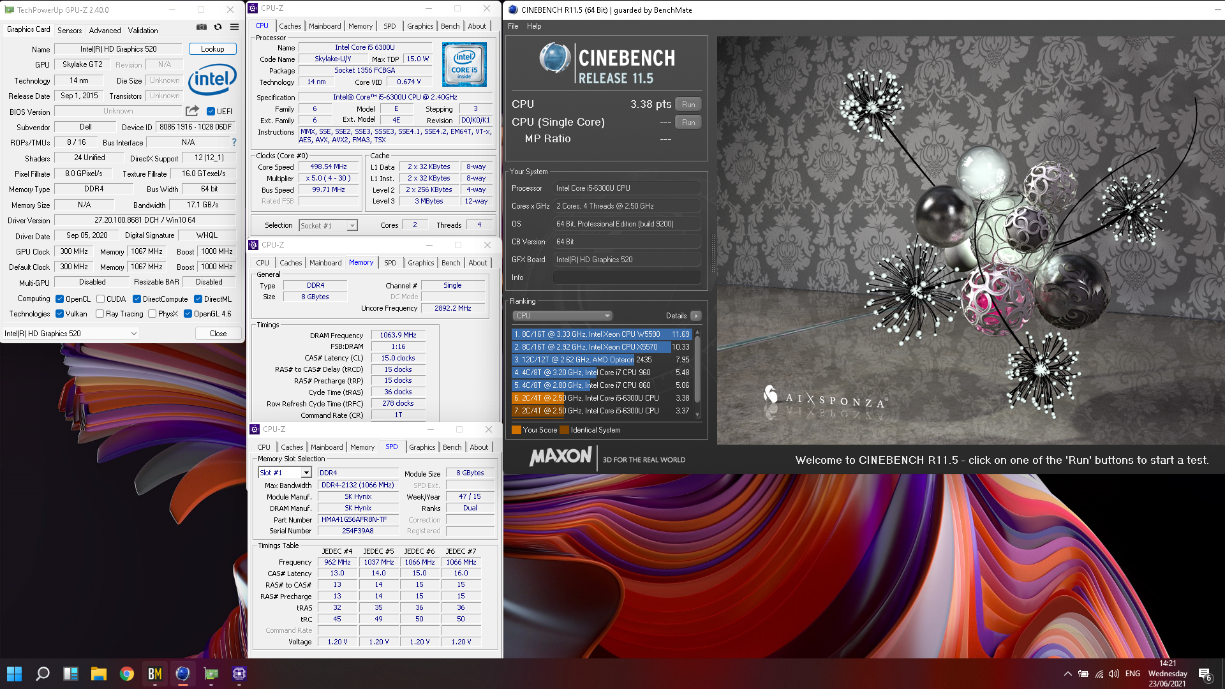Open File Explorer from taskbar
Screen dimensions: 1225x689
[99, 674]
